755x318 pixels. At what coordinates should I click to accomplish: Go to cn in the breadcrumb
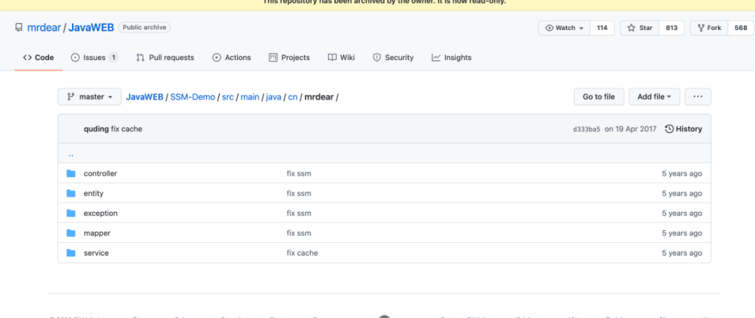pos(293,96)
